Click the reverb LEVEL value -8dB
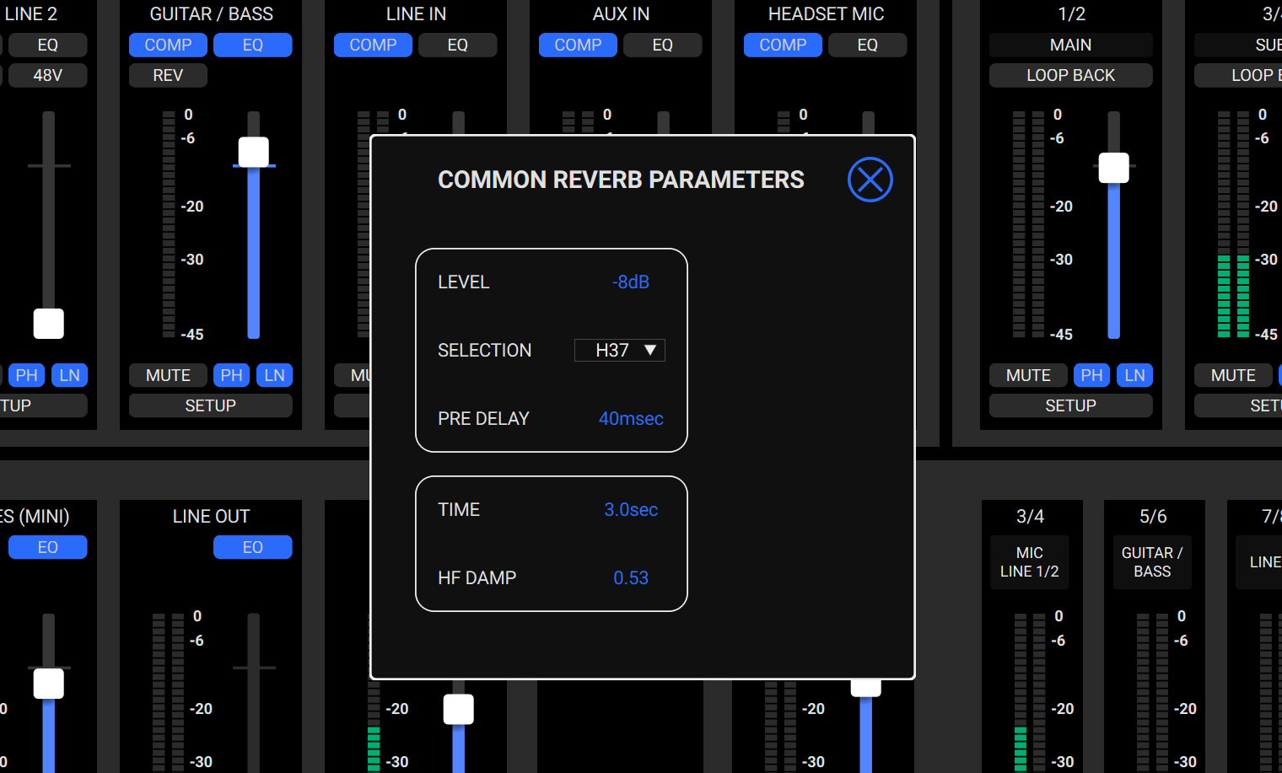 pyautogui.click(x=630, y=282)
